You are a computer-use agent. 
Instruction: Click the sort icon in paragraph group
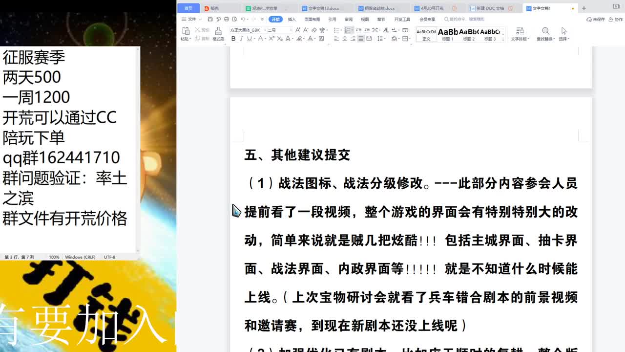pos(386,30)
